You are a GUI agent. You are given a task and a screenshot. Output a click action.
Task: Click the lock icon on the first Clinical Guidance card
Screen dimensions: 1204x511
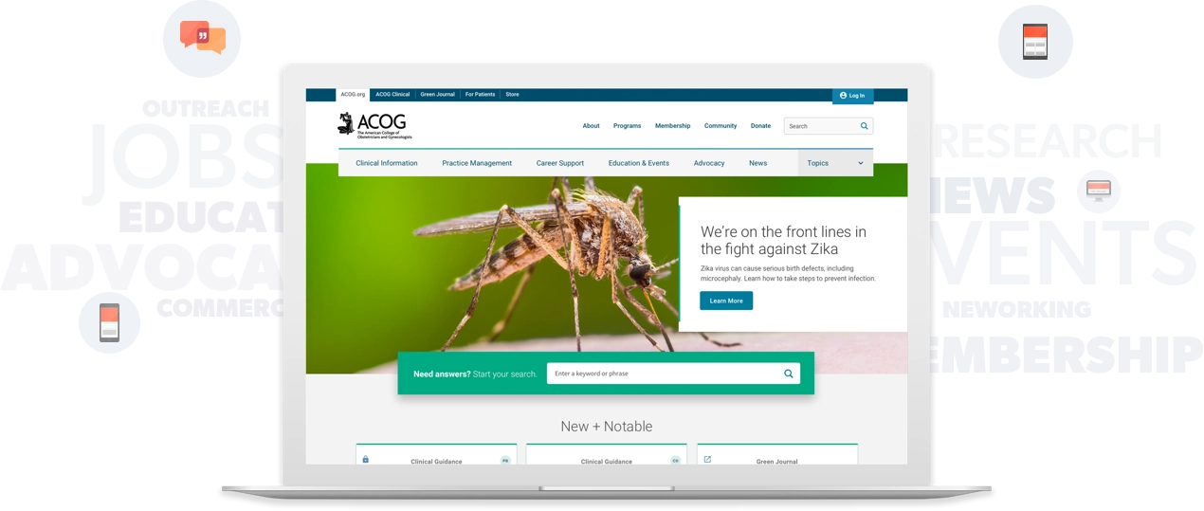[x=366, y=460]
